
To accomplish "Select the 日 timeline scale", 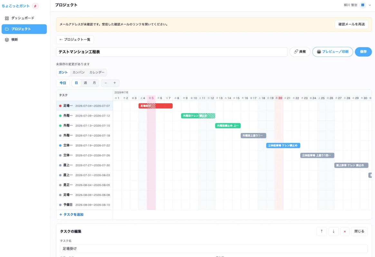I will click(x=76, y=83).
